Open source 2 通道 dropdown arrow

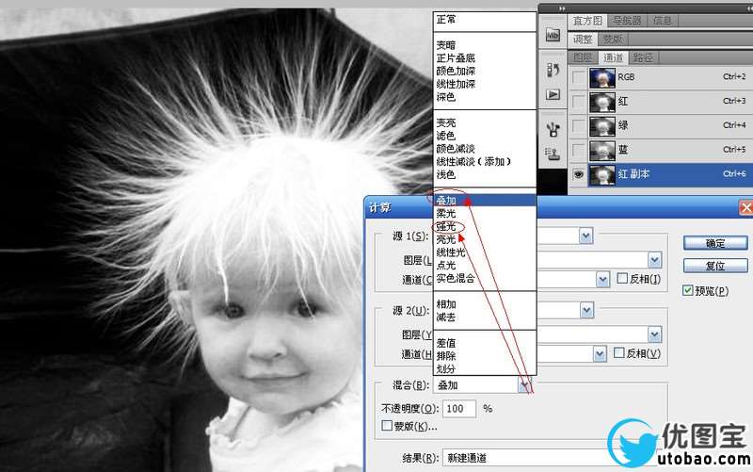point(600,354)
